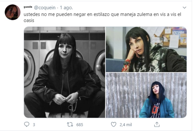This screenshot has height=131, width=194.
Task: Click the word oasis in the tweet
Action: click(x=29, y=20)
